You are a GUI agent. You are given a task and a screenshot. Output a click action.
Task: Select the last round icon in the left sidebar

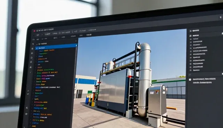point(26,114)
